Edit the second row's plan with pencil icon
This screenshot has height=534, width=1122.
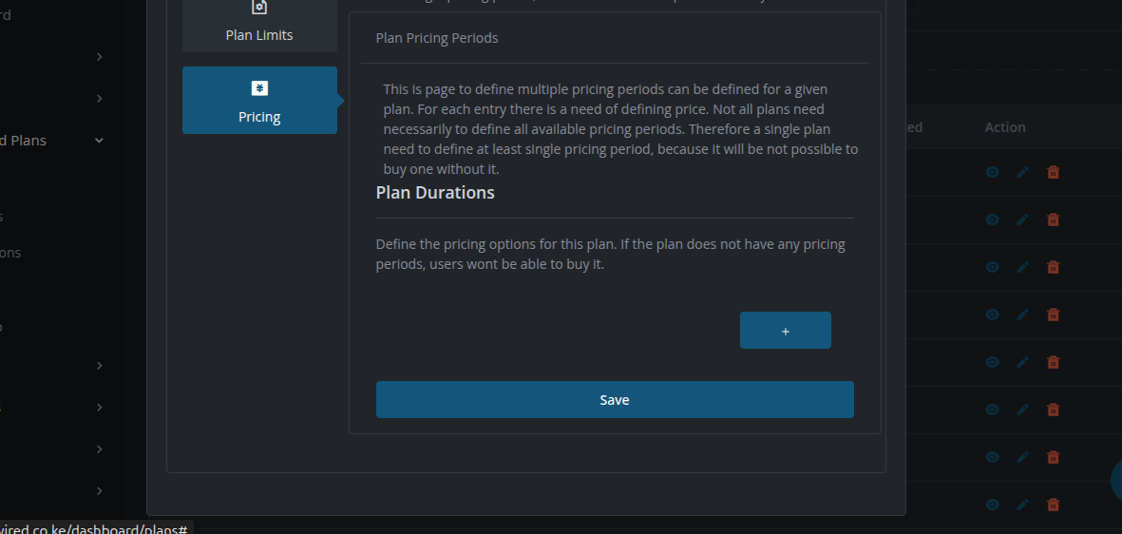click(x=1022, y=219)
